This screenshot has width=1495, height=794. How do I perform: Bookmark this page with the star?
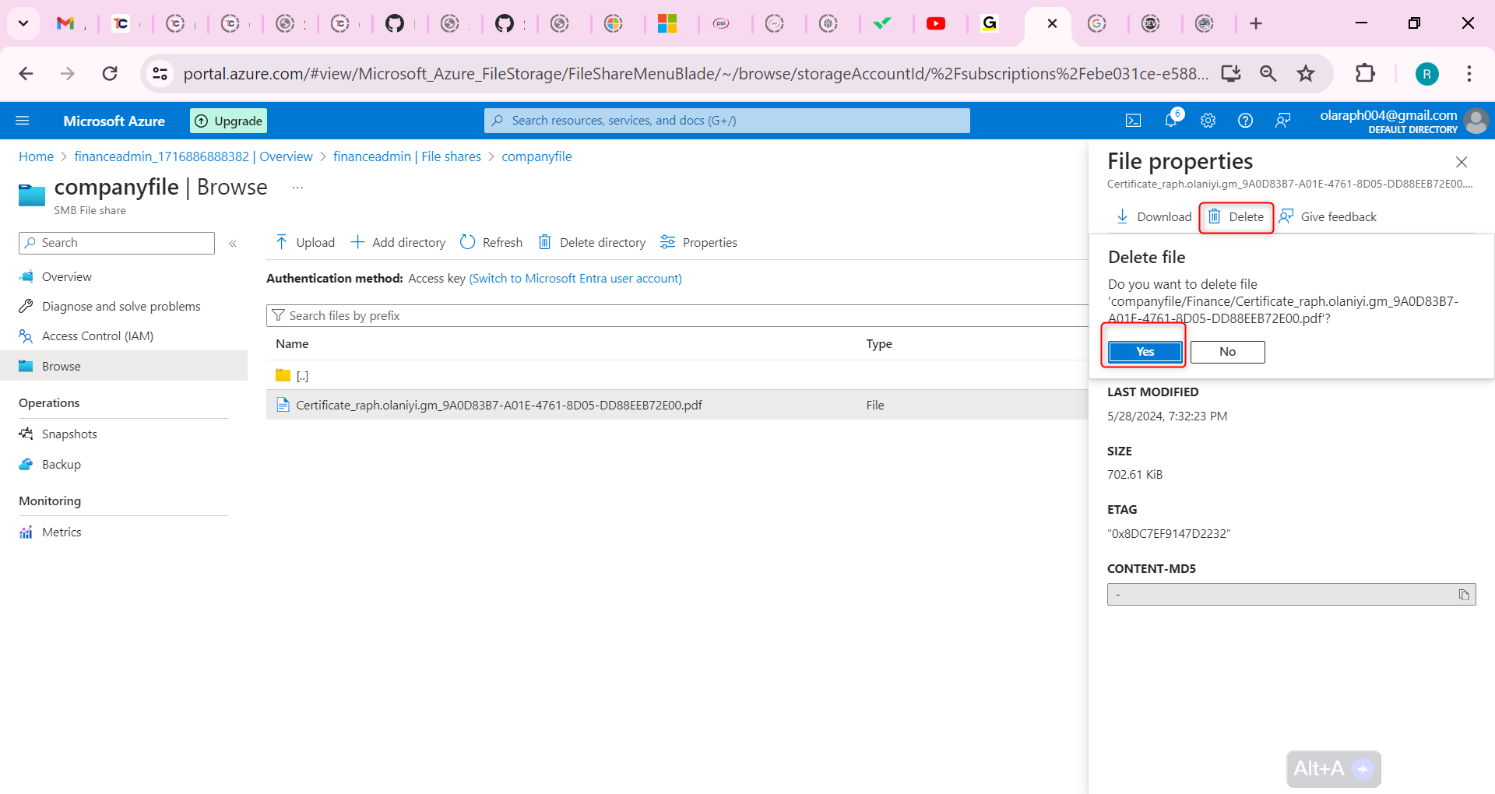click(1306, 73)
